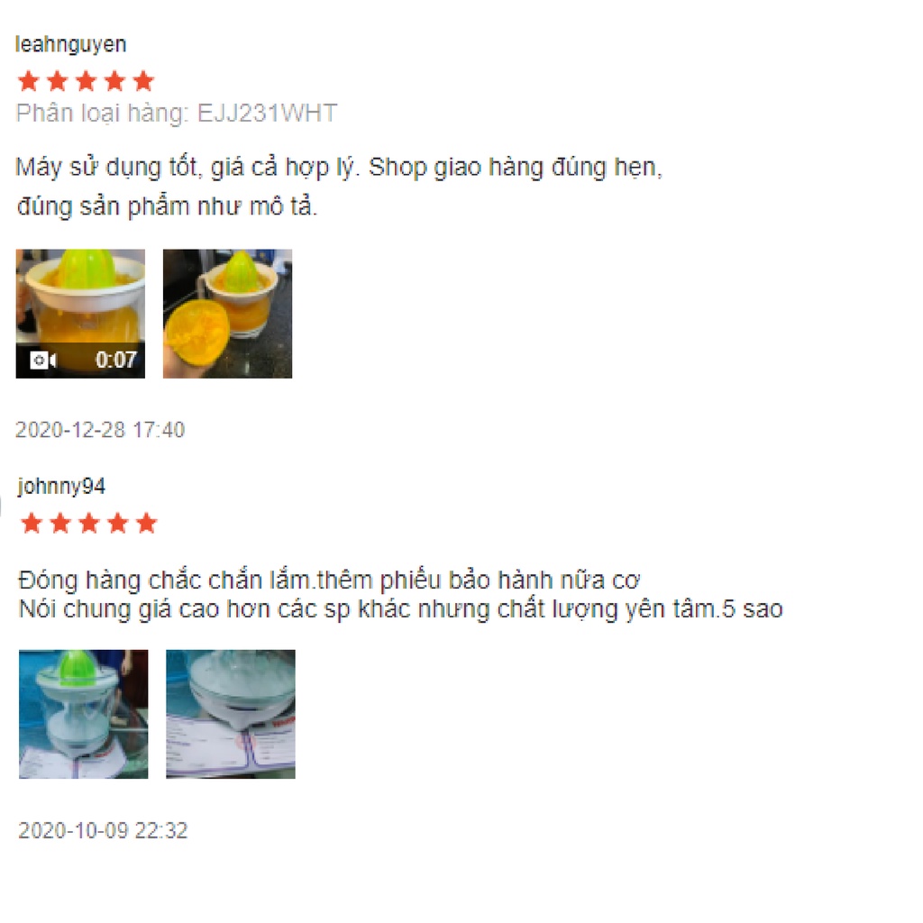Image resolution: width=923 pixels, height=923 pixels.
Task: Click the 0:07 duration label on video
Action: click(x=116, y=360)
